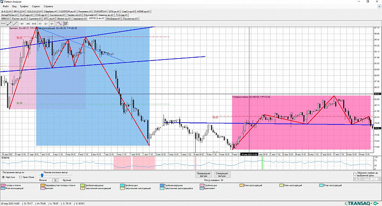The image size is (382, 206).
Task: Click the pattern size value field
Action: click(x=55, y=180)
